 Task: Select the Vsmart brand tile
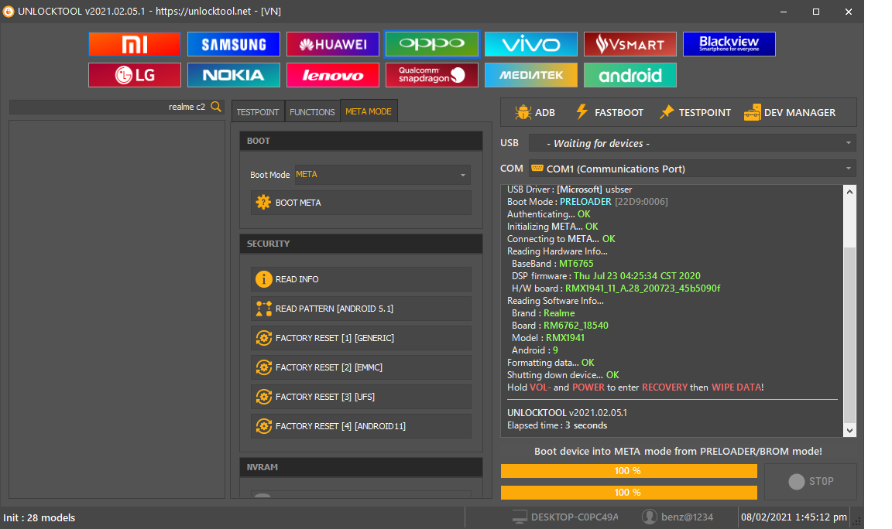[630, 44]
